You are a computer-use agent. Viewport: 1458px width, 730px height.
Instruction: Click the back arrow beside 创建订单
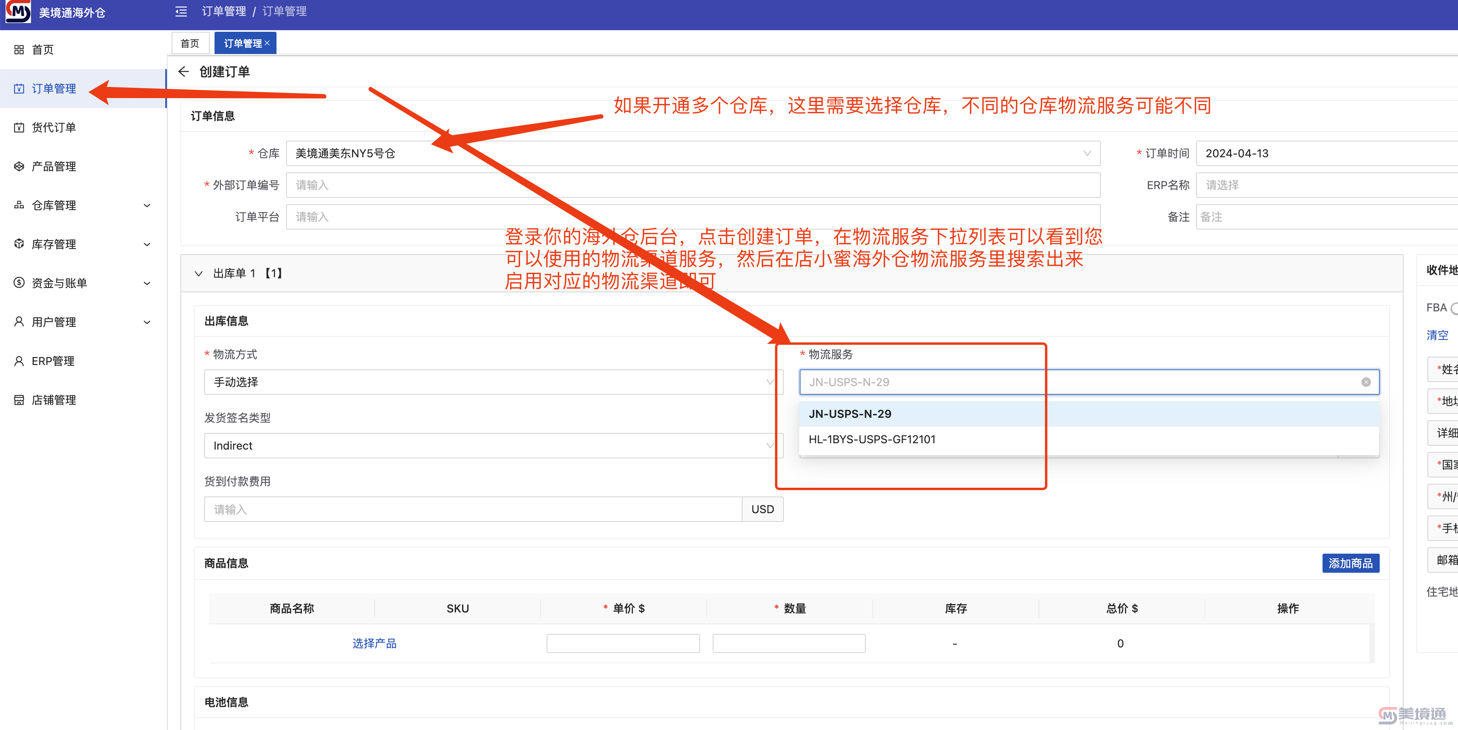point(184,72)
